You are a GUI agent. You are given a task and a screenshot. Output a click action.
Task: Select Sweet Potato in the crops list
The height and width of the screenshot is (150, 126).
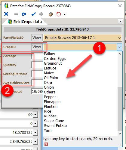pyautogui.click(x=55, y=126)
